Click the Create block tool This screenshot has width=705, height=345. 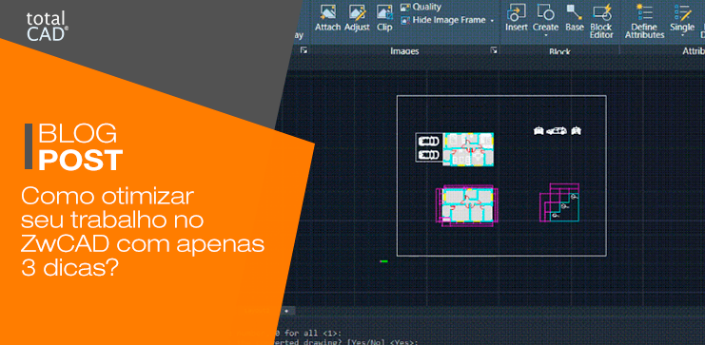545,17
